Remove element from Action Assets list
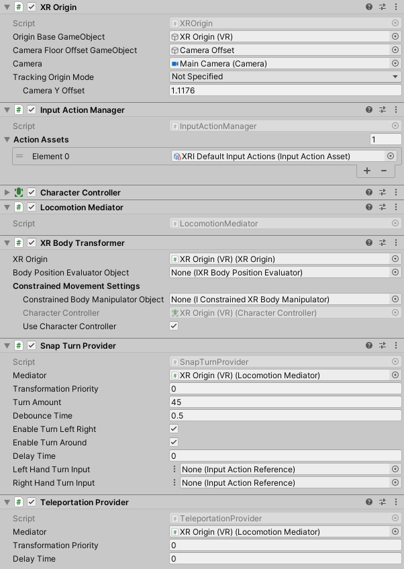 coord(383,171)
